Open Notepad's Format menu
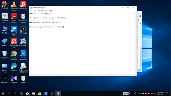The height and width of the screenshot is (96, 171). pyautogui.click(x=40, y=11)
